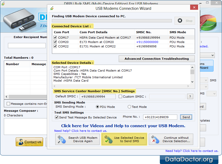The image size is (222, 164).
Task: Uncheck the COM17 device checkbox
Action: coord(55,38)
